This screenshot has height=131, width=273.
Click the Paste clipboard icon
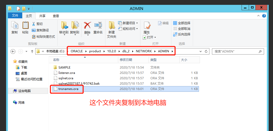point(26,25)
